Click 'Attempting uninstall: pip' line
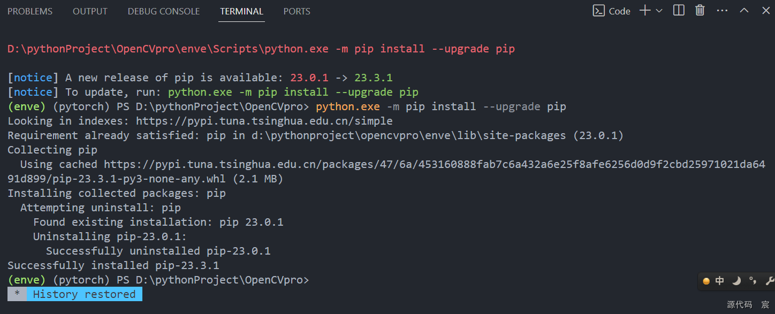Image resolution: width=775 pixels, height=314 pixels. coord(101,208)
